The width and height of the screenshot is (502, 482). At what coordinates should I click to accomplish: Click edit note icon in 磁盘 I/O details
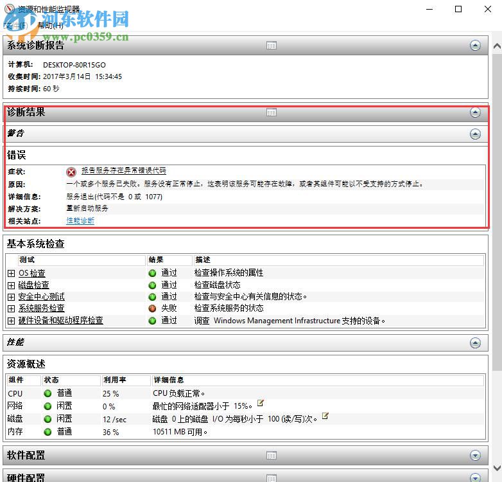(325, 416)
